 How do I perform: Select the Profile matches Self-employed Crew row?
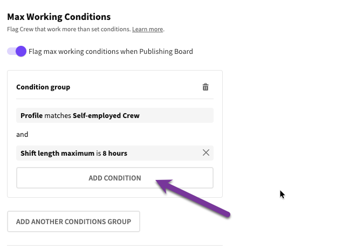[x=115, y=115]
